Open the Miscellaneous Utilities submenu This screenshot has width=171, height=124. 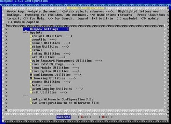(55, 75)
